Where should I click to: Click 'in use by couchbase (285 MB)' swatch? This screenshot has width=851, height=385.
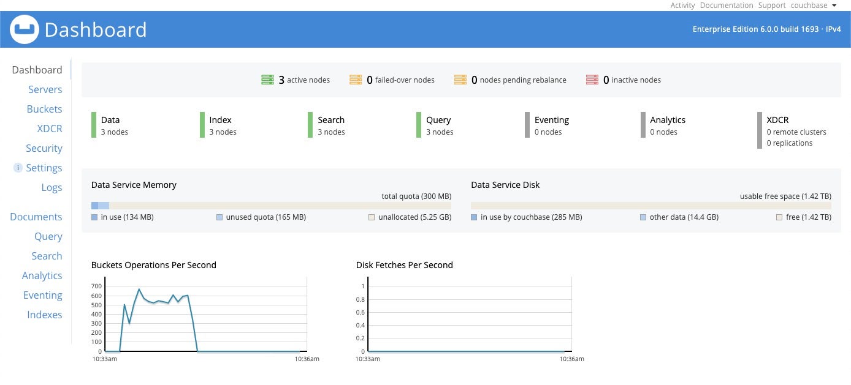(474, 217)
